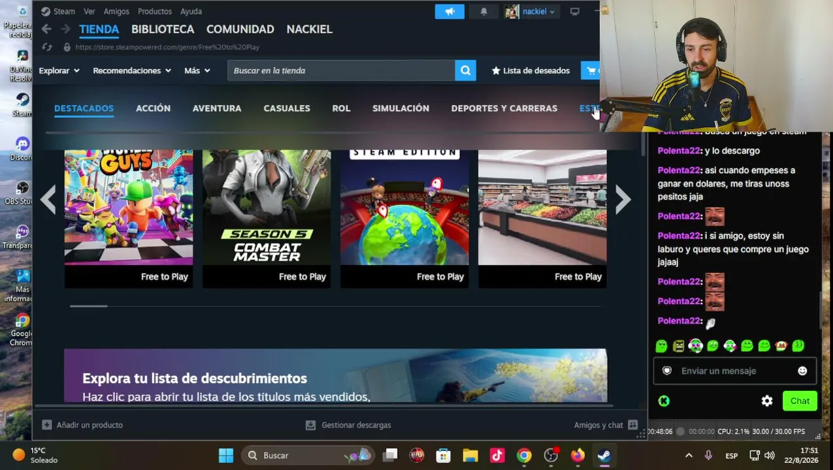Open Steam notifications bell

[483, 11]
